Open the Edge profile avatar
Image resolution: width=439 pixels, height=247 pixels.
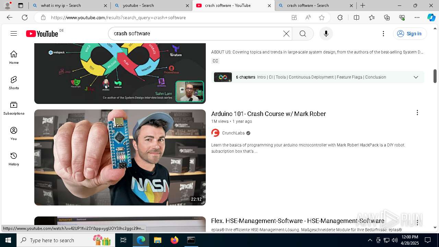pyautogui.click(x=8, y=5)
